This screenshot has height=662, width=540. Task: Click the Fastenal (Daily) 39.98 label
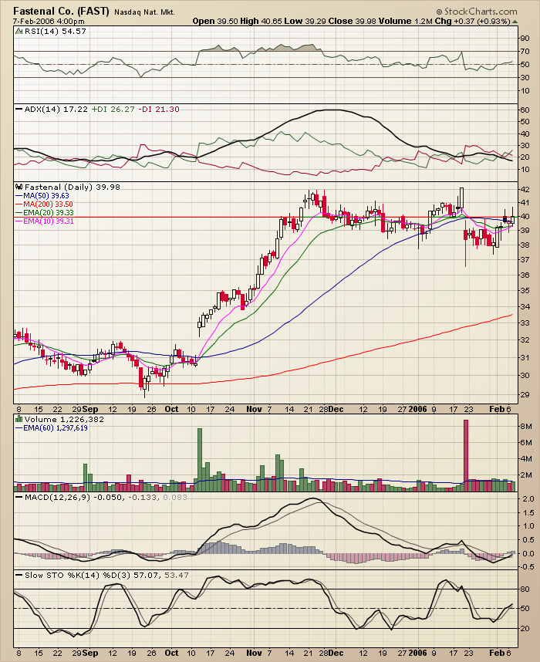73,187
